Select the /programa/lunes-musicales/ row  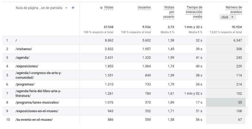[x=37, y=102]
